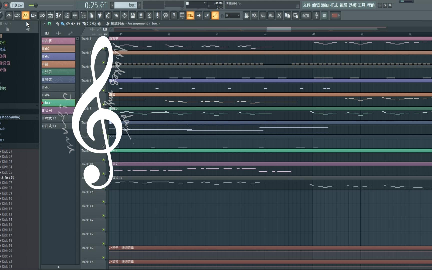This screenshot has height=270, width=432.
Task: Open project files icon in toolbar
Action: pos(92,16)
